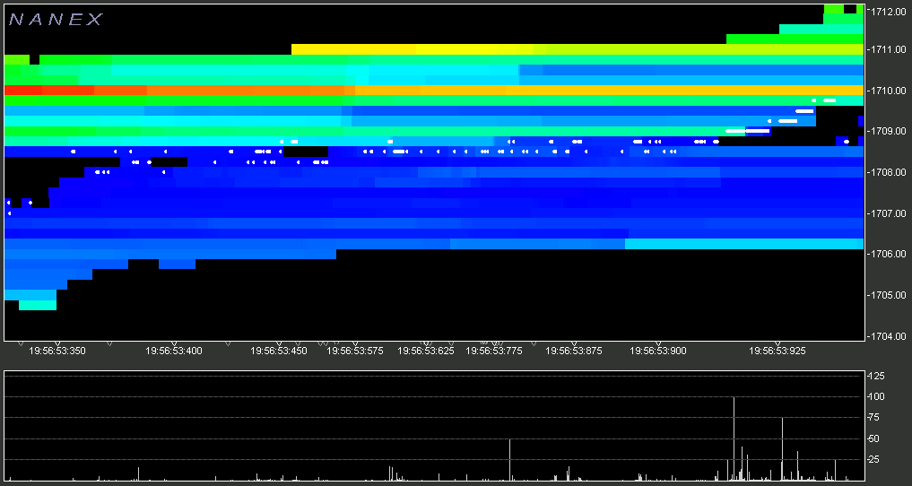Select the 1710.00 price axis label
Screen dimensions: 912x486
[x=889, y=91]
